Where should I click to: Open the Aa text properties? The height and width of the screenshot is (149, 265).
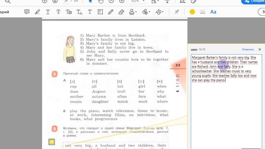pos(213,12)
